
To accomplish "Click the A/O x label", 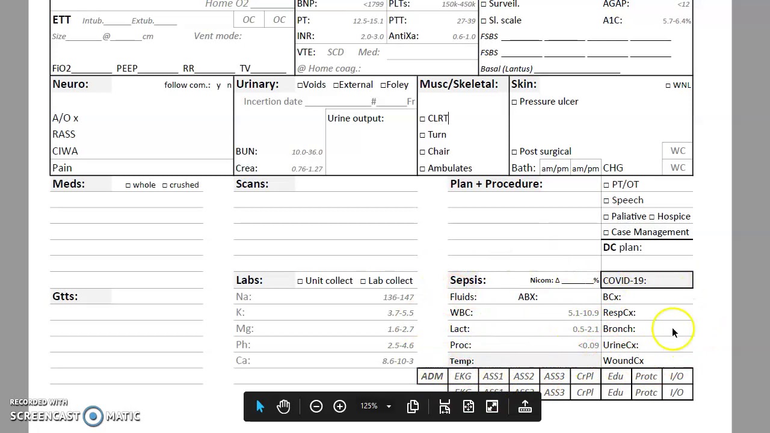I will [x=66, y=118].
